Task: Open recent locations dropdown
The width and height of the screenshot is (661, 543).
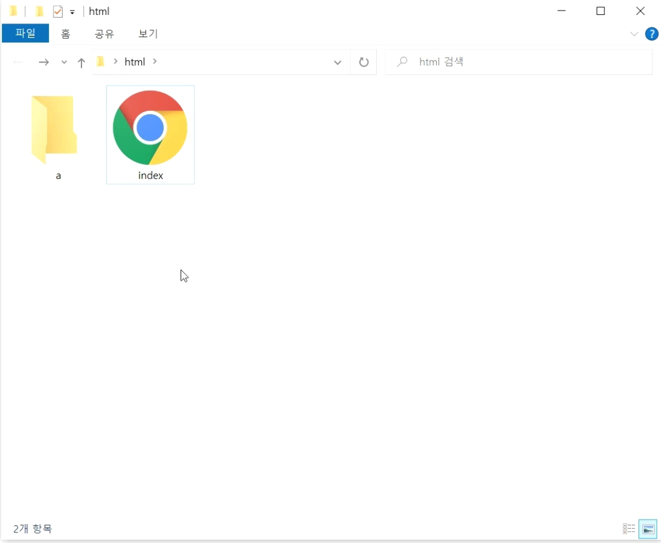Action: tap(64, 62)
